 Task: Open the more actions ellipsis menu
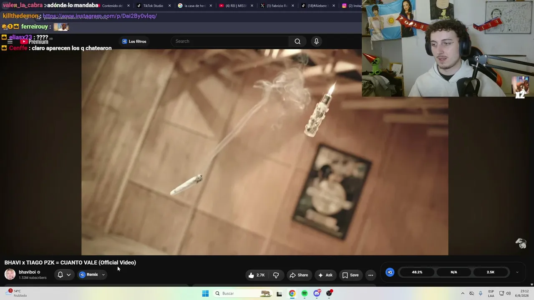click(370, 275)
